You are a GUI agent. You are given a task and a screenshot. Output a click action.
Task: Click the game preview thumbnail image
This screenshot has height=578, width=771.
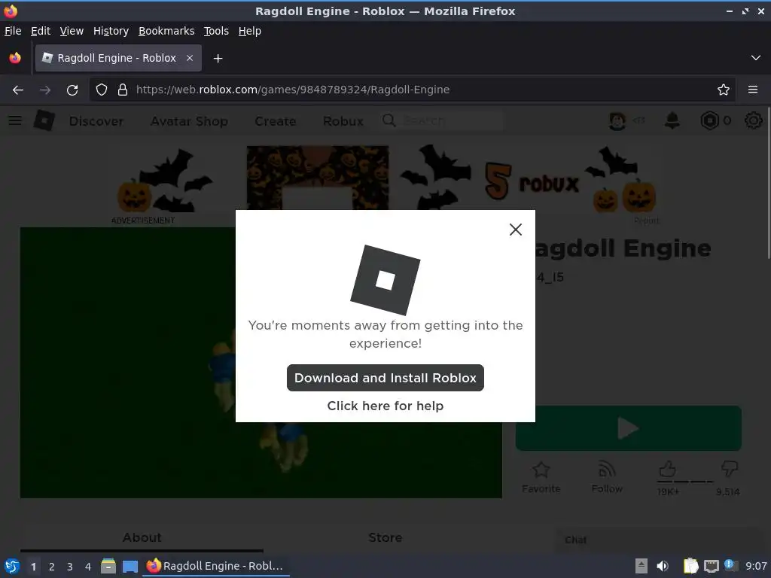coord(261,363)
